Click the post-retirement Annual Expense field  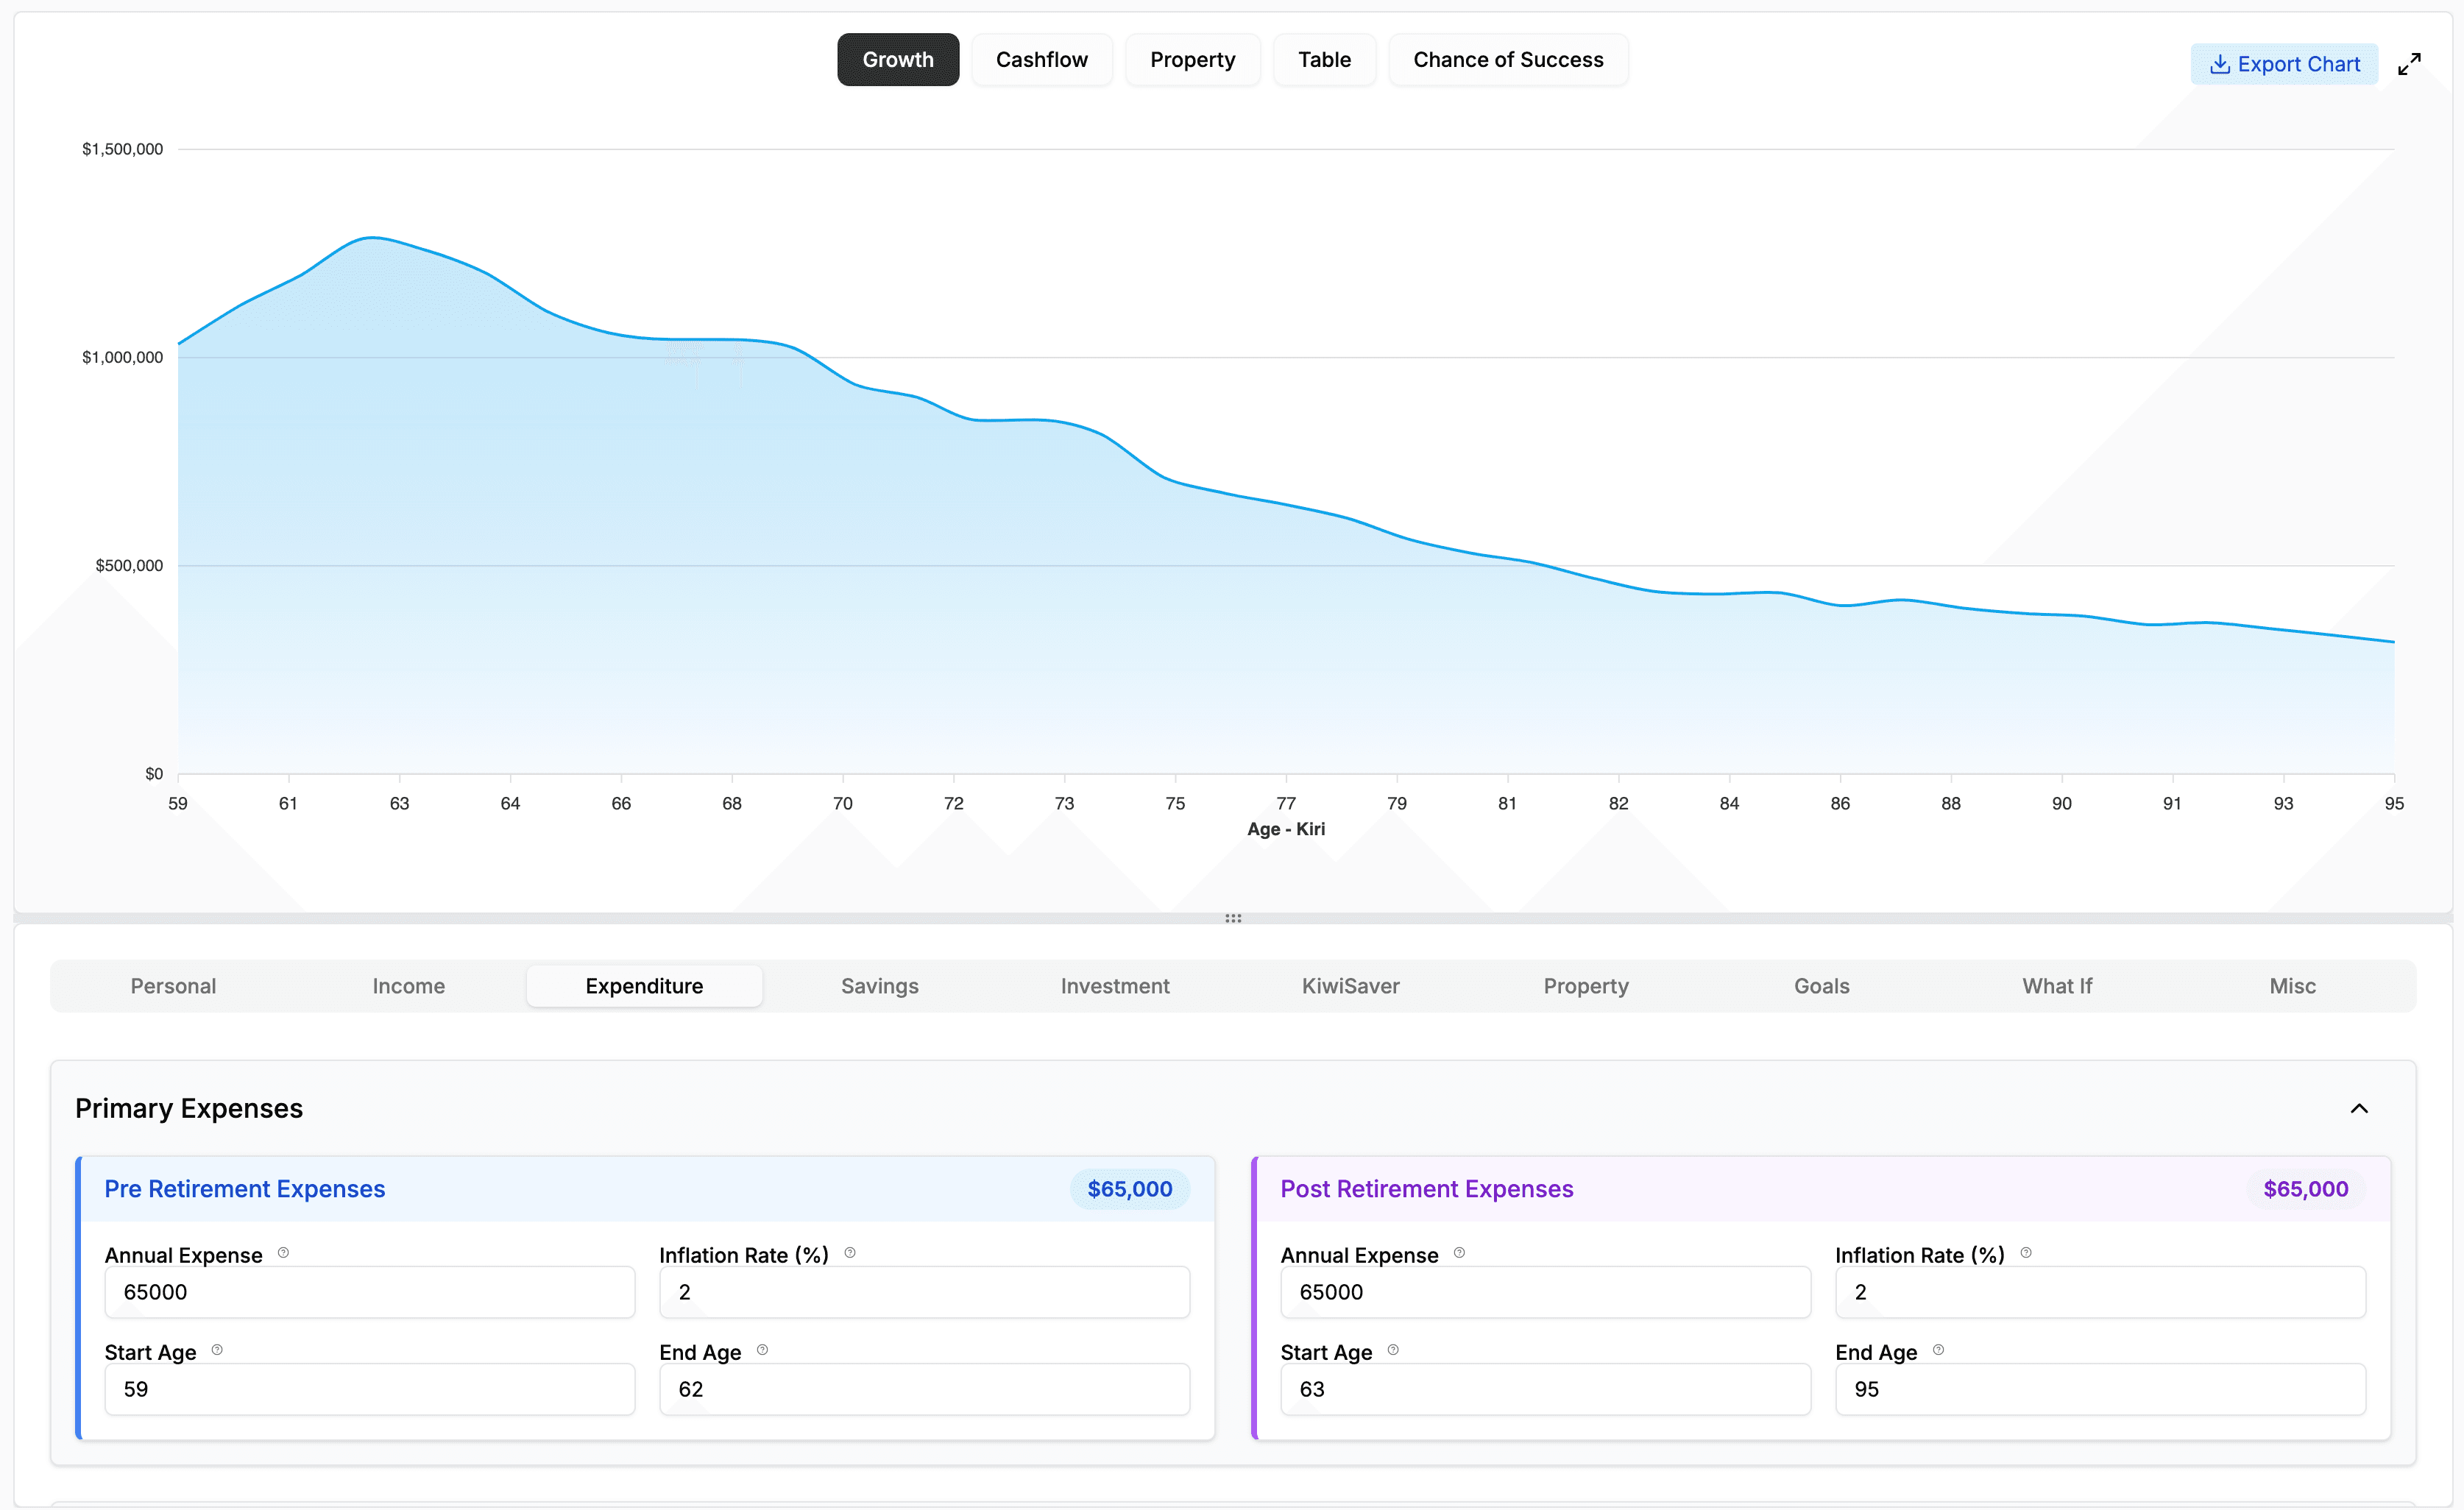pyautogui.click(x=1544, y=1291)
